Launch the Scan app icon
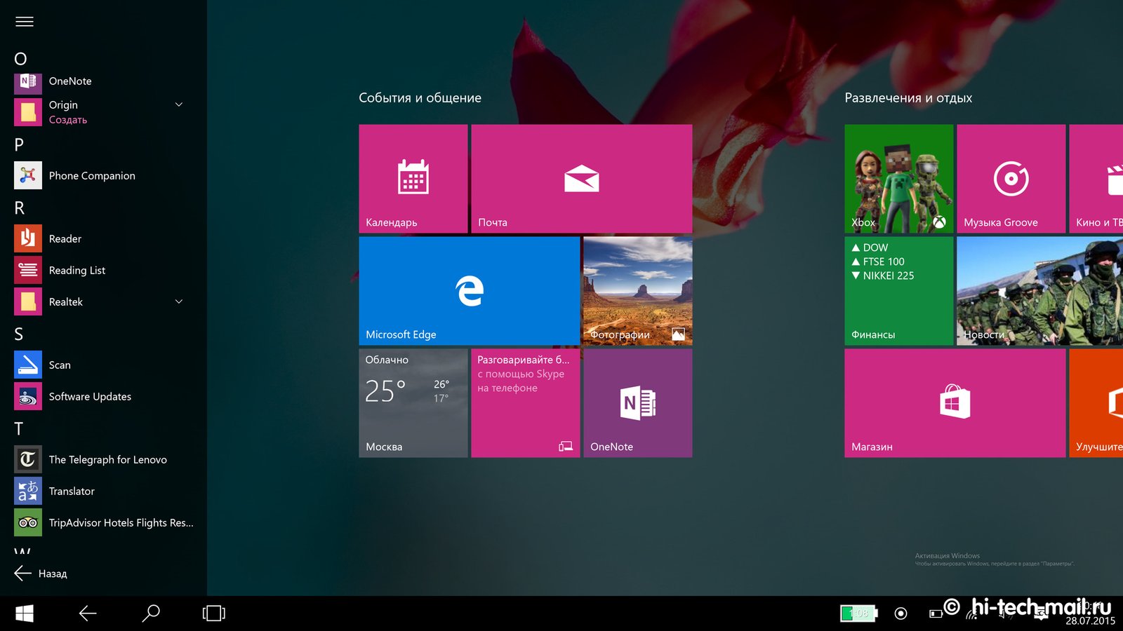This screenshot has width=1123, height=631. [x=28, y=365]
